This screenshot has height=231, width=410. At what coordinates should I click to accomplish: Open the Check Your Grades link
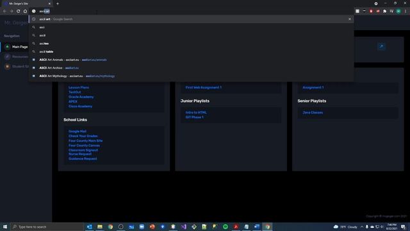[x=83, y=136]
